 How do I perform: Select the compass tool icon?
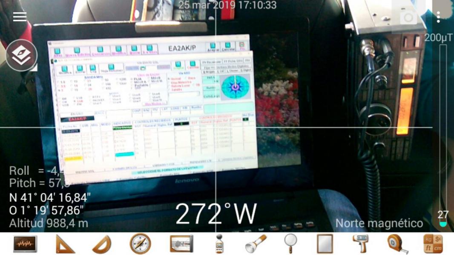140,244
